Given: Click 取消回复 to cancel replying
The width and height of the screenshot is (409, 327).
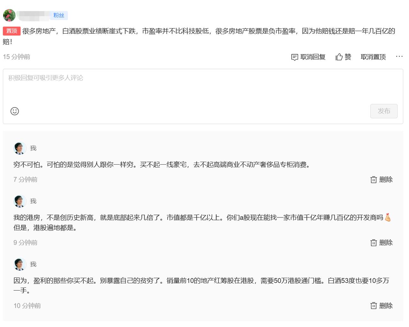Looking at the screenshot, I should coord(313,57).
